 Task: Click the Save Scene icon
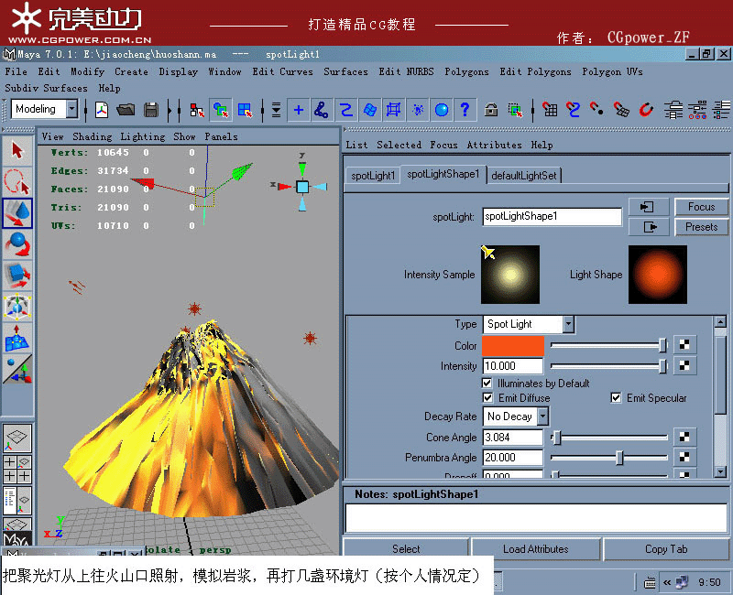coord(151,110)
